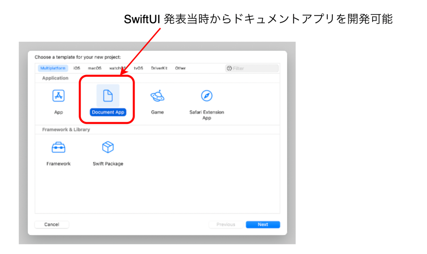This screenshot has width=427, height=254.
Task: Click the Next button
Action: click(x=263, y=224)
